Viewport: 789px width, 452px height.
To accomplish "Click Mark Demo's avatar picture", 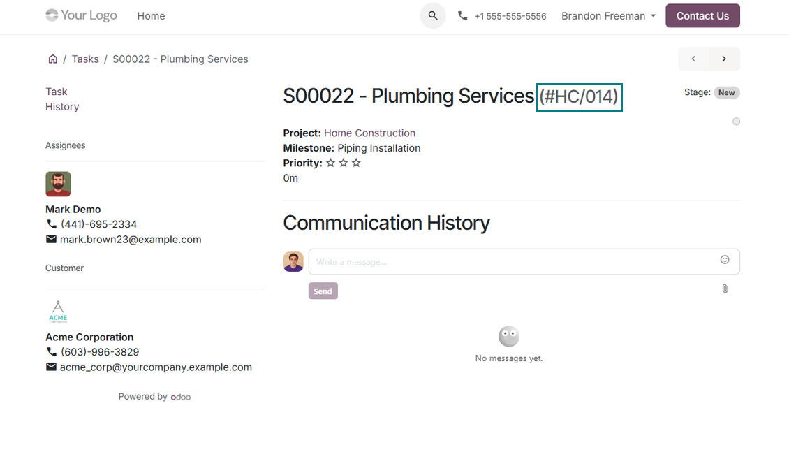I will pyautogui.click(x=58, y=184).
